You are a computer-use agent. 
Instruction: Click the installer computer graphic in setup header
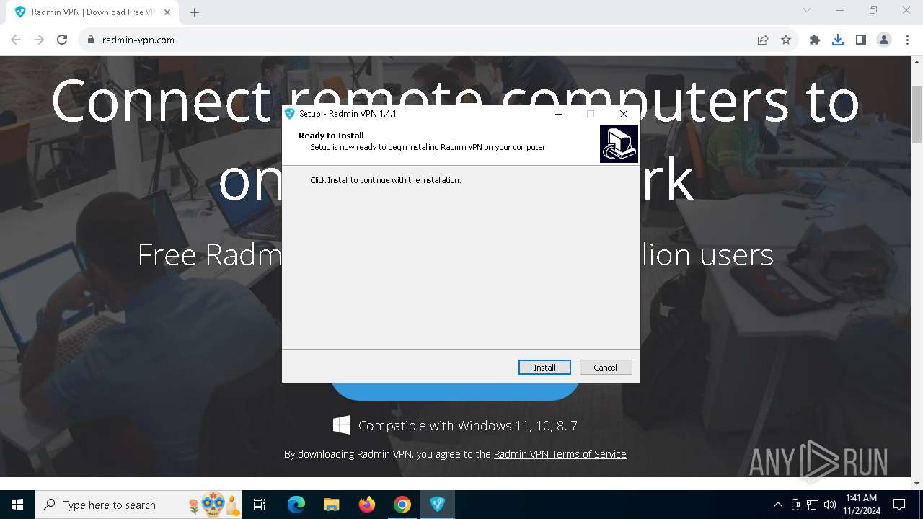coord(619,143)
